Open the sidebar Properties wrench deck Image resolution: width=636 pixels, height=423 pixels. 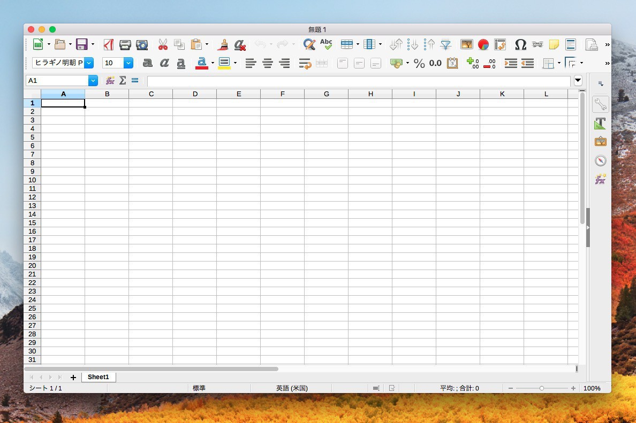(x=600, y=104)
